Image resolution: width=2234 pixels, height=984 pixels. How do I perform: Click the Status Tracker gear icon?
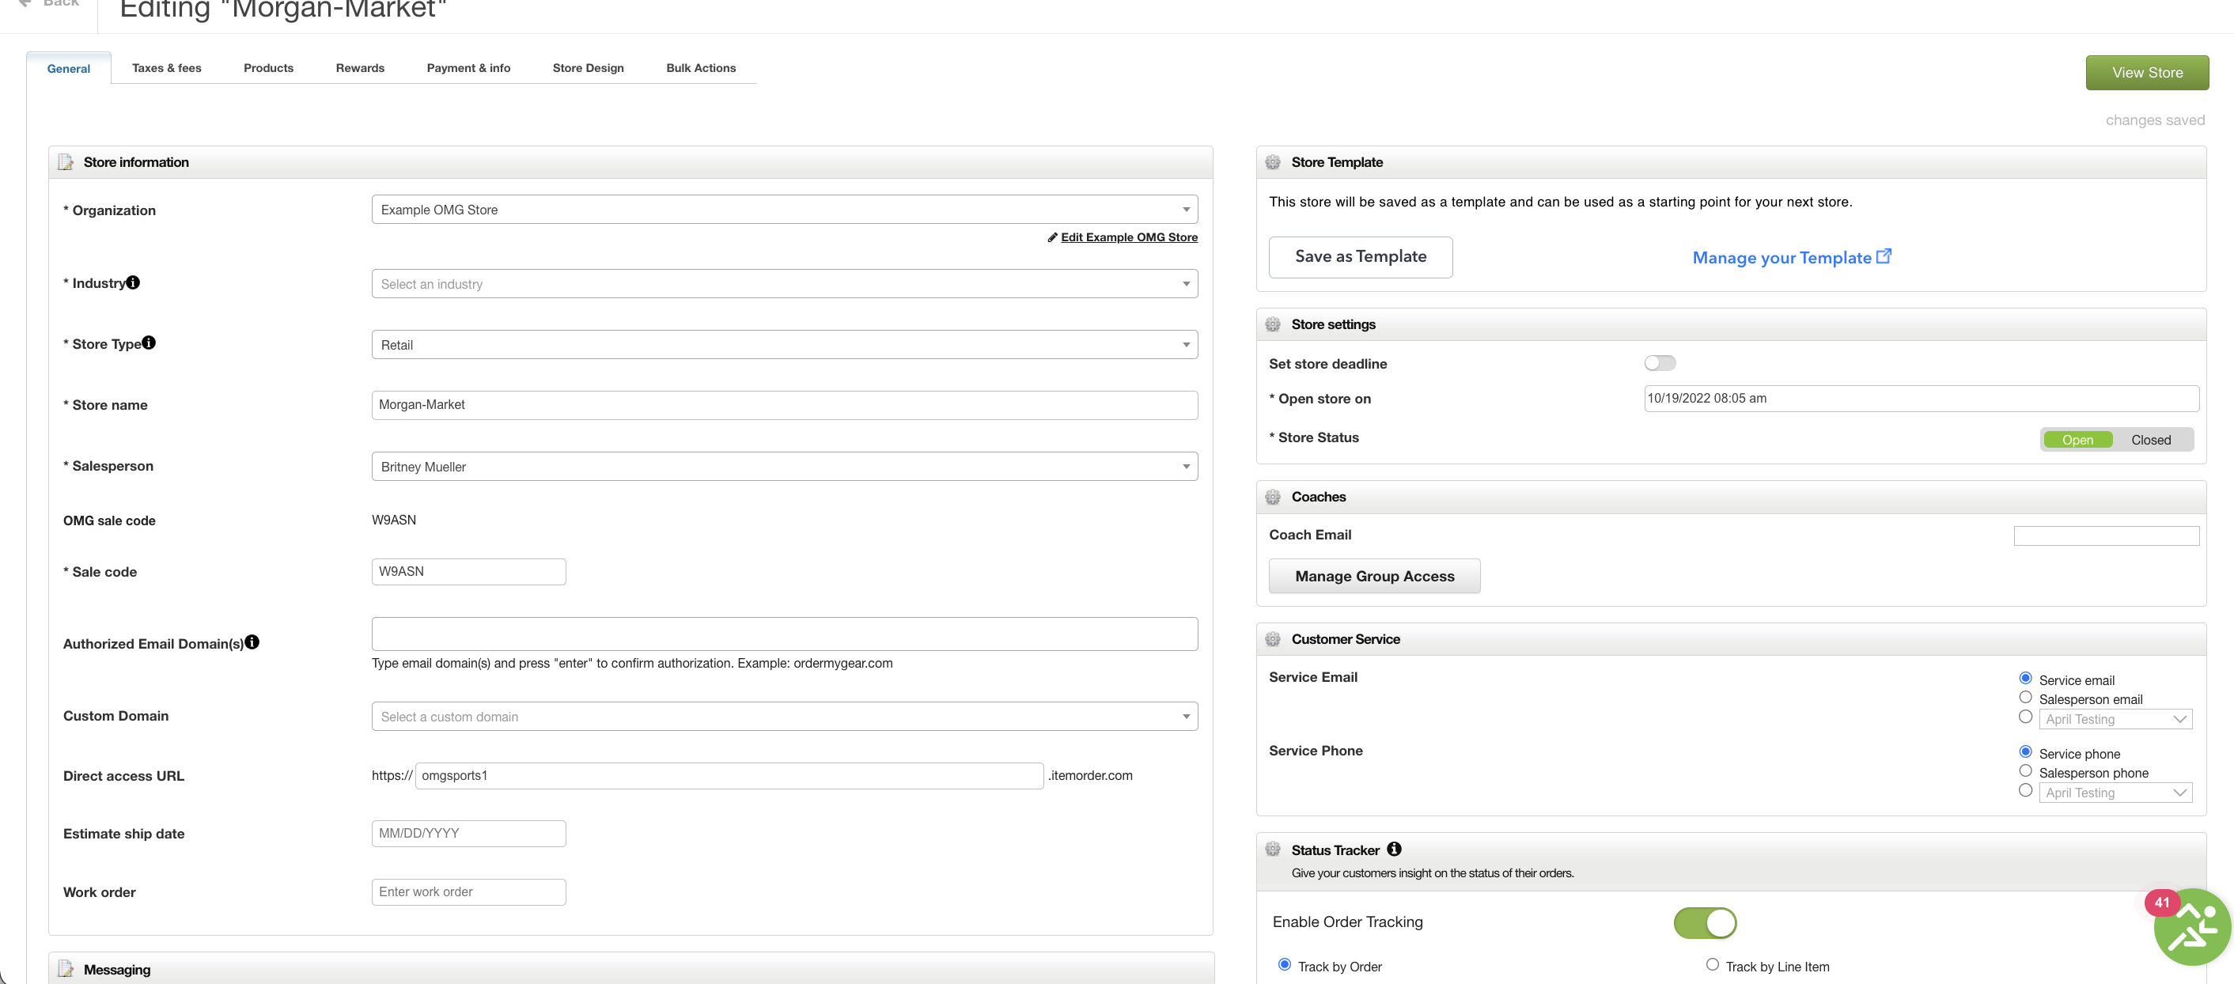coord(1272,850)
